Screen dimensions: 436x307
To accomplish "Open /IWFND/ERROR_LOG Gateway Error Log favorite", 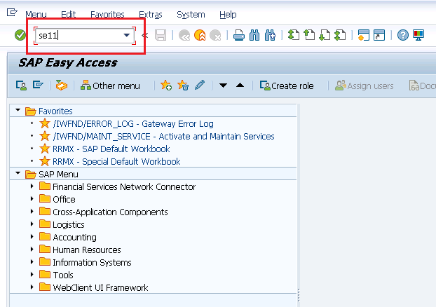I will tap(133, 124).
